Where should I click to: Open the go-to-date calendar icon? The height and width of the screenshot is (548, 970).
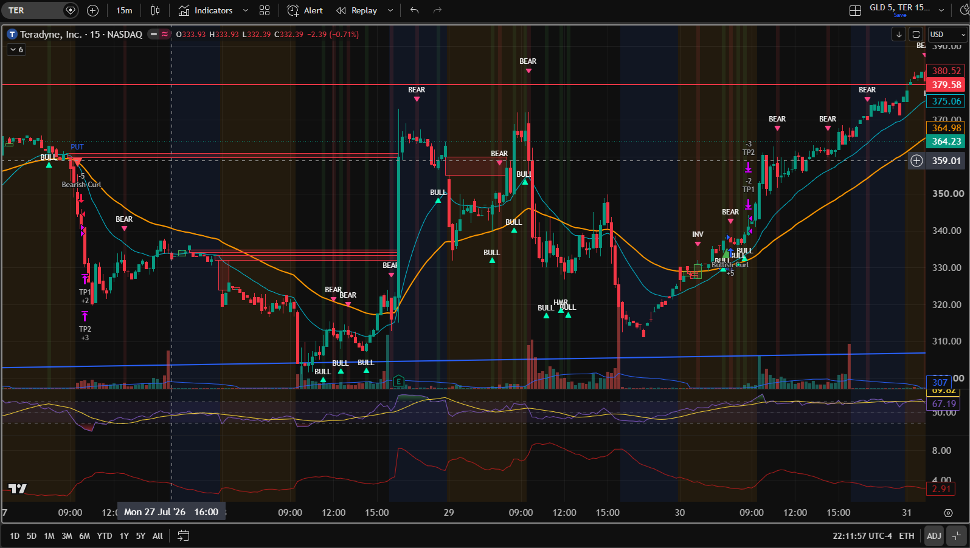point(183,536)
